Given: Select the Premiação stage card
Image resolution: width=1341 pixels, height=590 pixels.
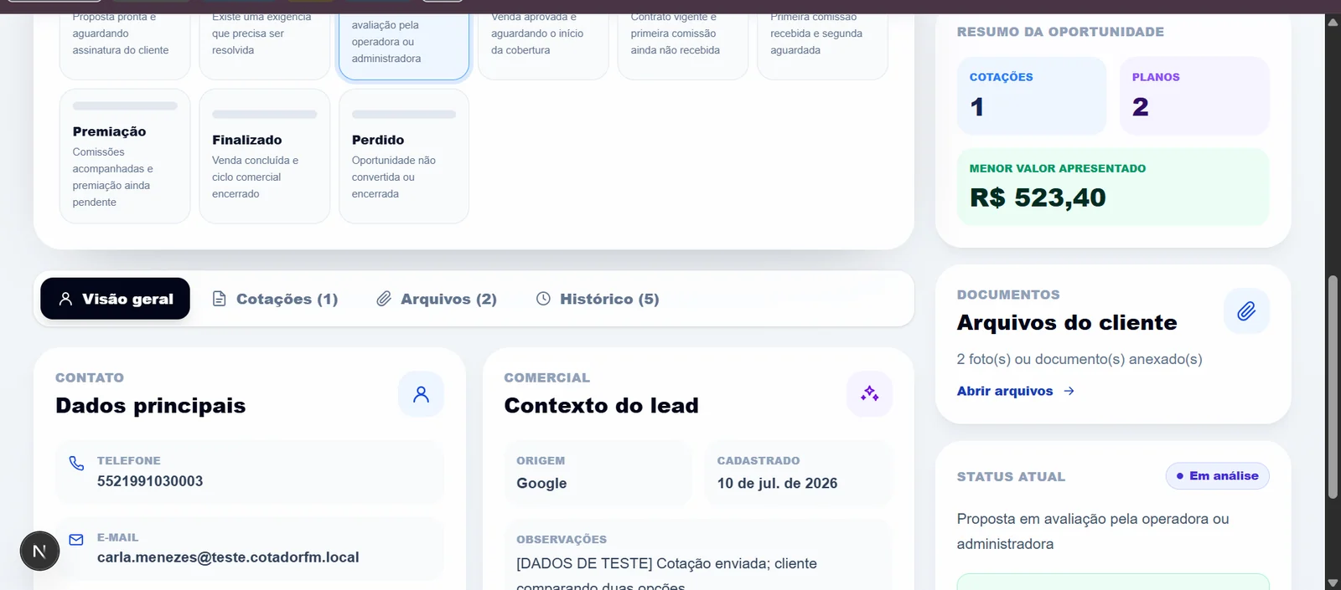Looking at the screenshot, I should [x=125, y=156].
